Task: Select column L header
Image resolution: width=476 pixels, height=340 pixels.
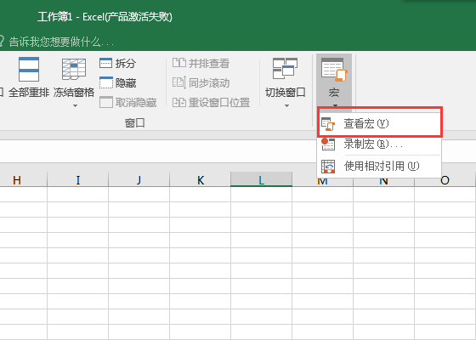Action: [261, 179]
